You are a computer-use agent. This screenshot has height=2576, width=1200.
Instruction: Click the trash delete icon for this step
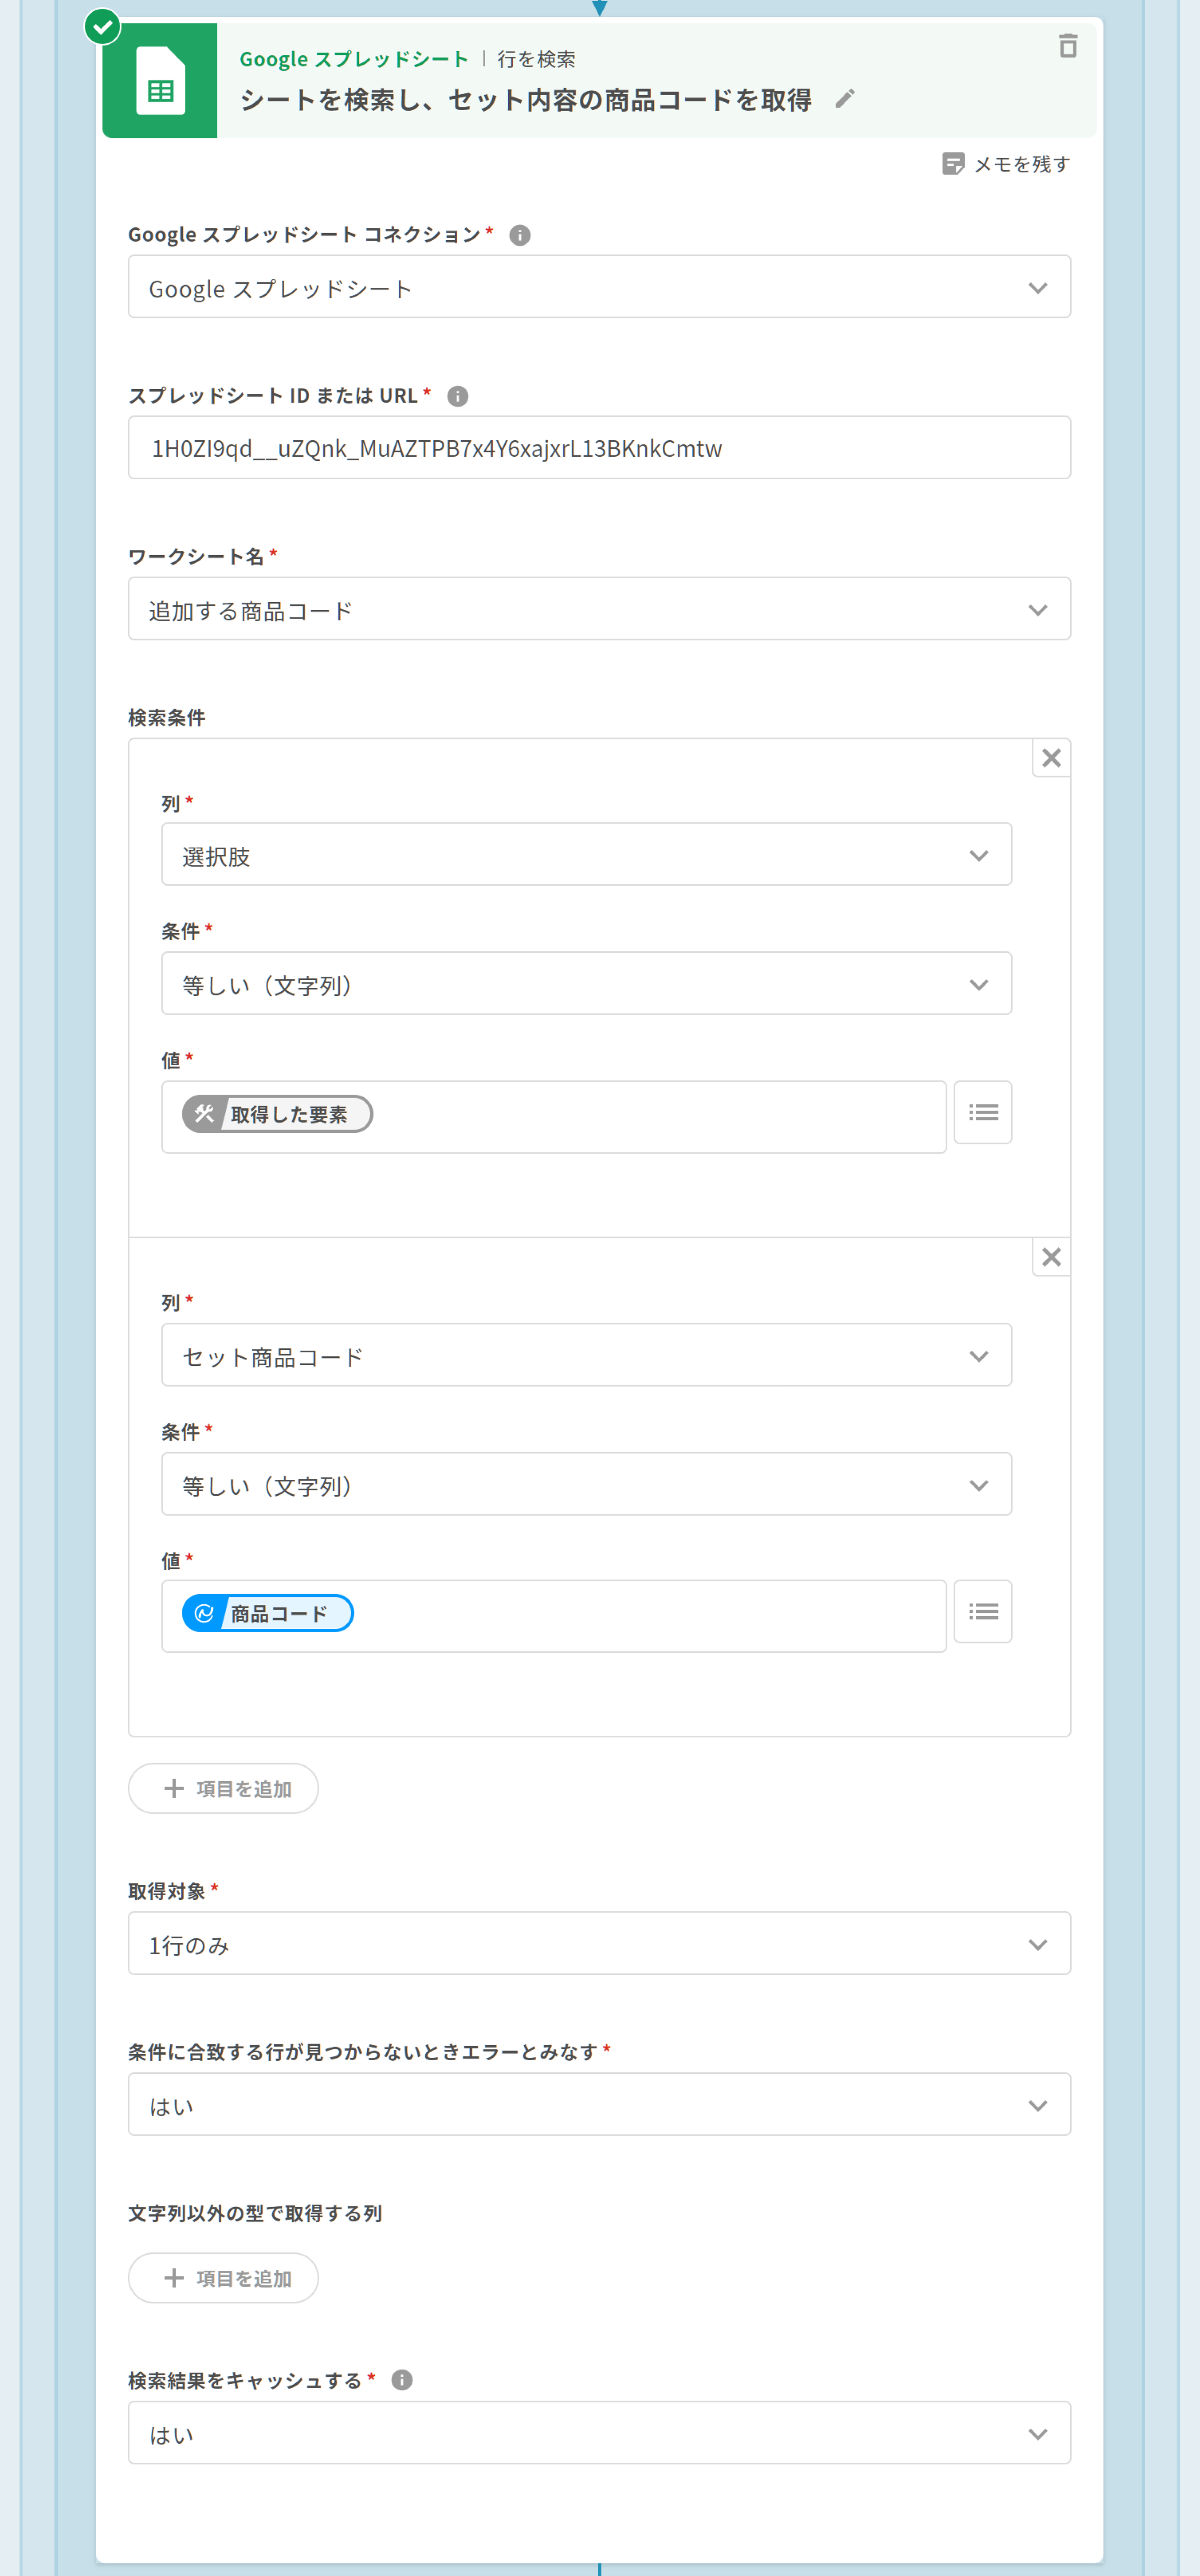(x=1067, y=46)
